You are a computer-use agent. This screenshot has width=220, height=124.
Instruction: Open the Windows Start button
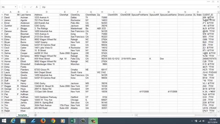pyautogui.click(x=4, y=121)
